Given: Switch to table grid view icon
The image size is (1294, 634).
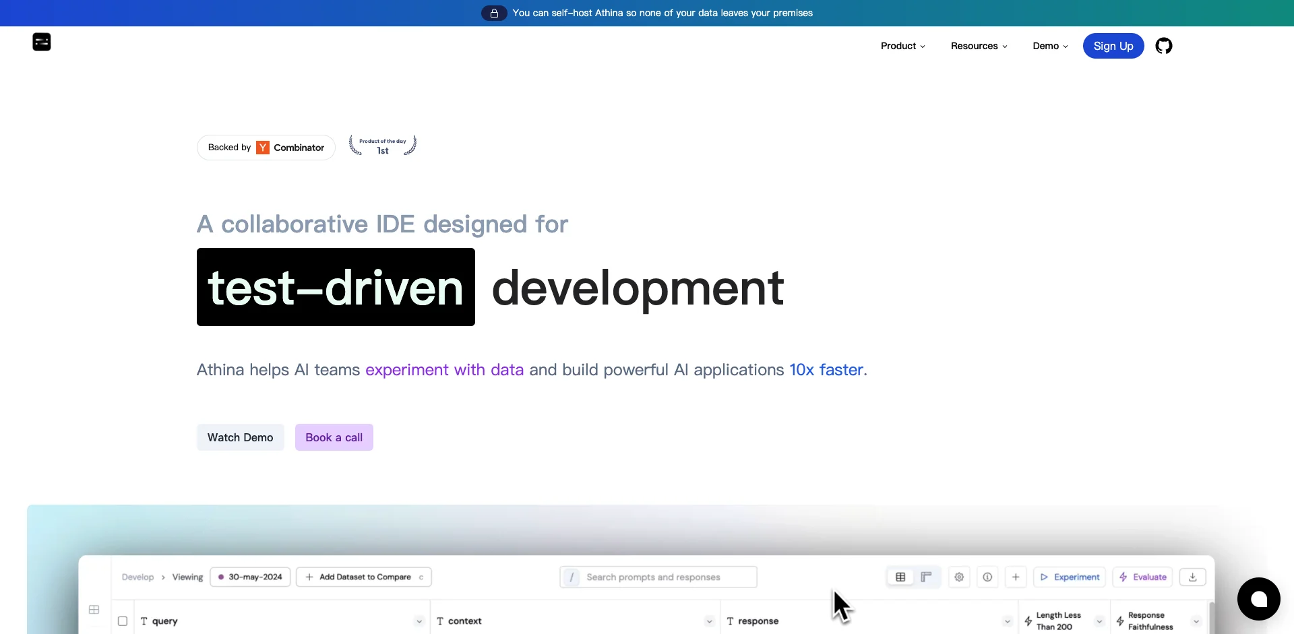Looking at the screenshot, I should (x=900, y=577).
